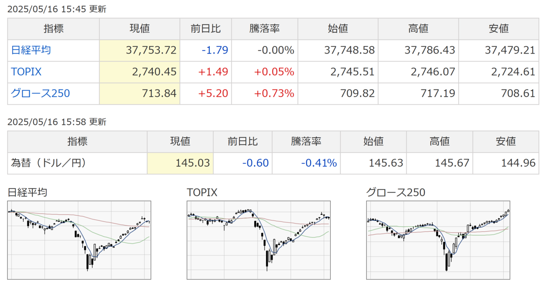Select the グロース250 current value 713.84 cell
The width and height of the screenshot is (546, 283).
pos(140,94)
